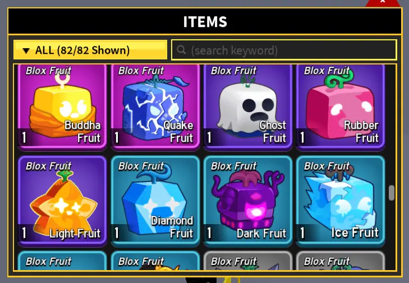Click the magnifying glass search icon

(181, 49)
